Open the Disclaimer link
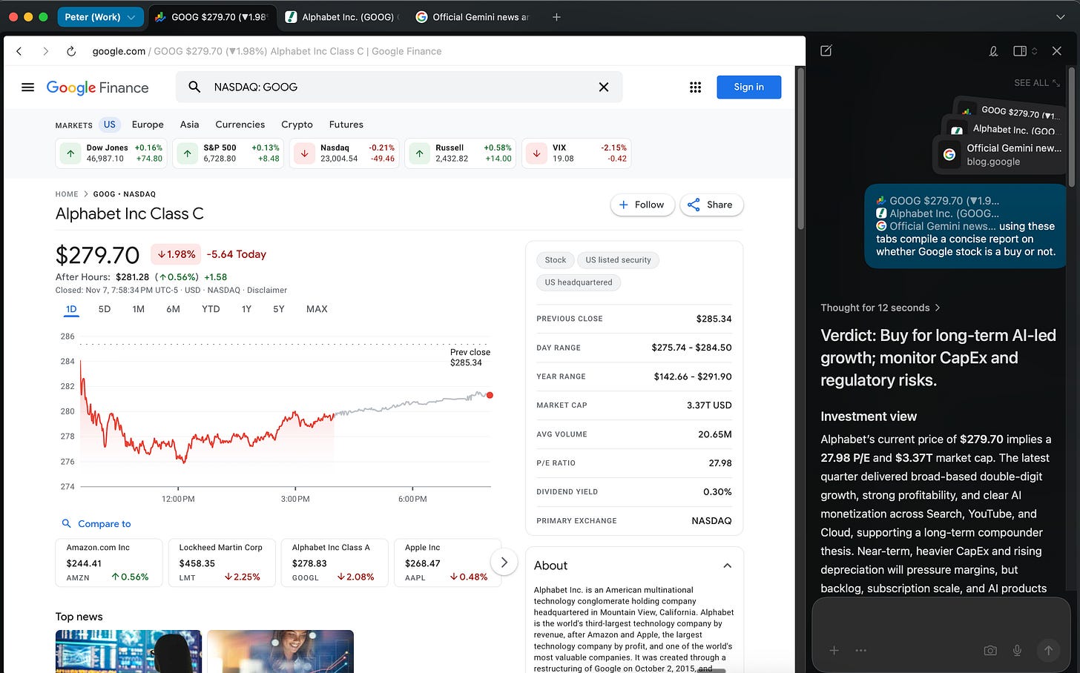Screen dimensions: 1080x673 267,290
